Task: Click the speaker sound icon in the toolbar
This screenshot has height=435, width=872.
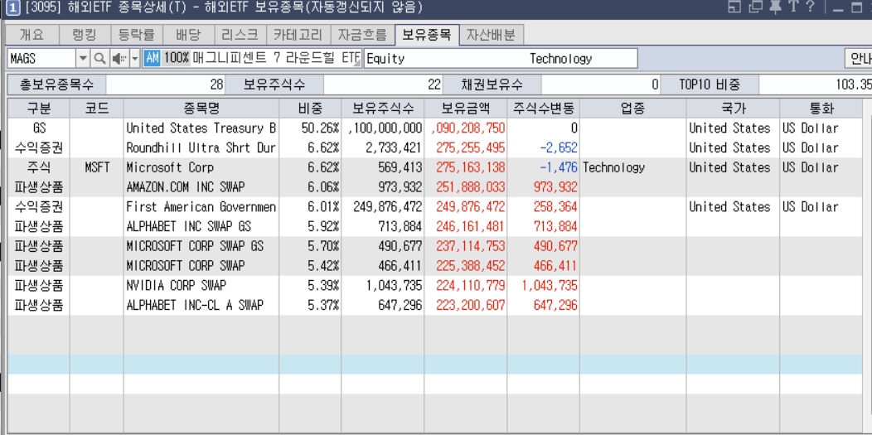Action: point(118,58)
